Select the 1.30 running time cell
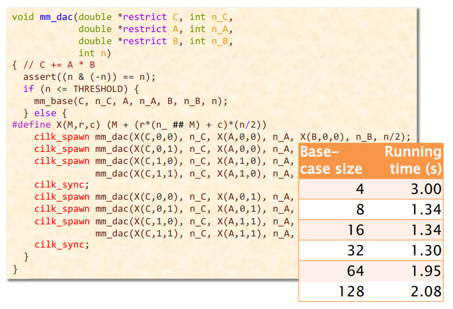453x309 pixels. pyautogui.click(x=426, y=251)
